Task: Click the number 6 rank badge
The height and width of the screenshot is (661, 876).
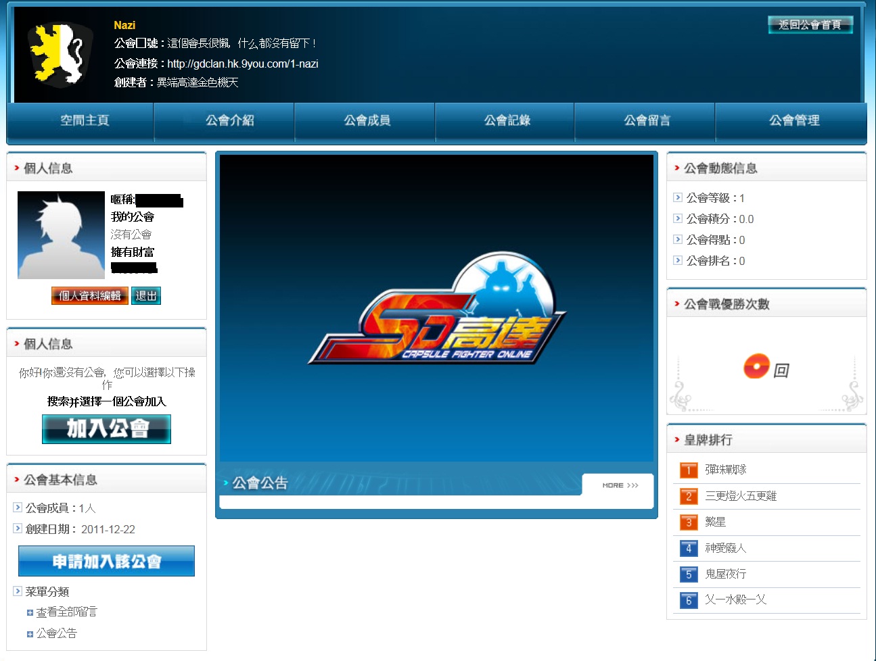Action: [689, 600]
